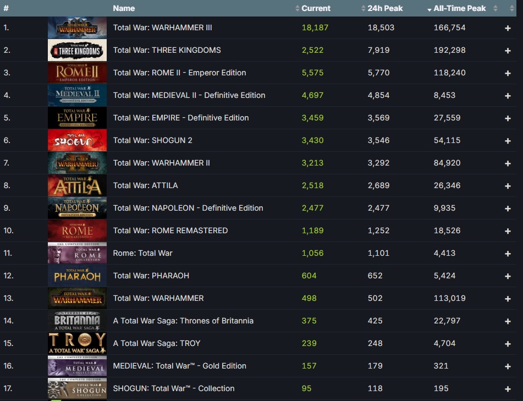Select the TROY Total War Saga thumbnail

click(x=77, y=343)
